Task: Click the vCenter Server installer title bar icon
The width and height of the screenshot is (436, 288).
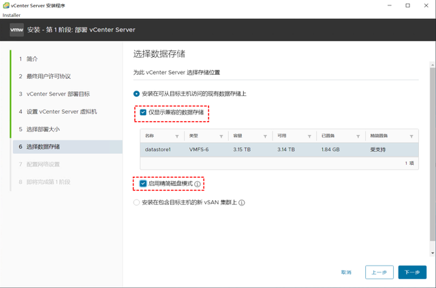Action: click(x=6, y=5)
